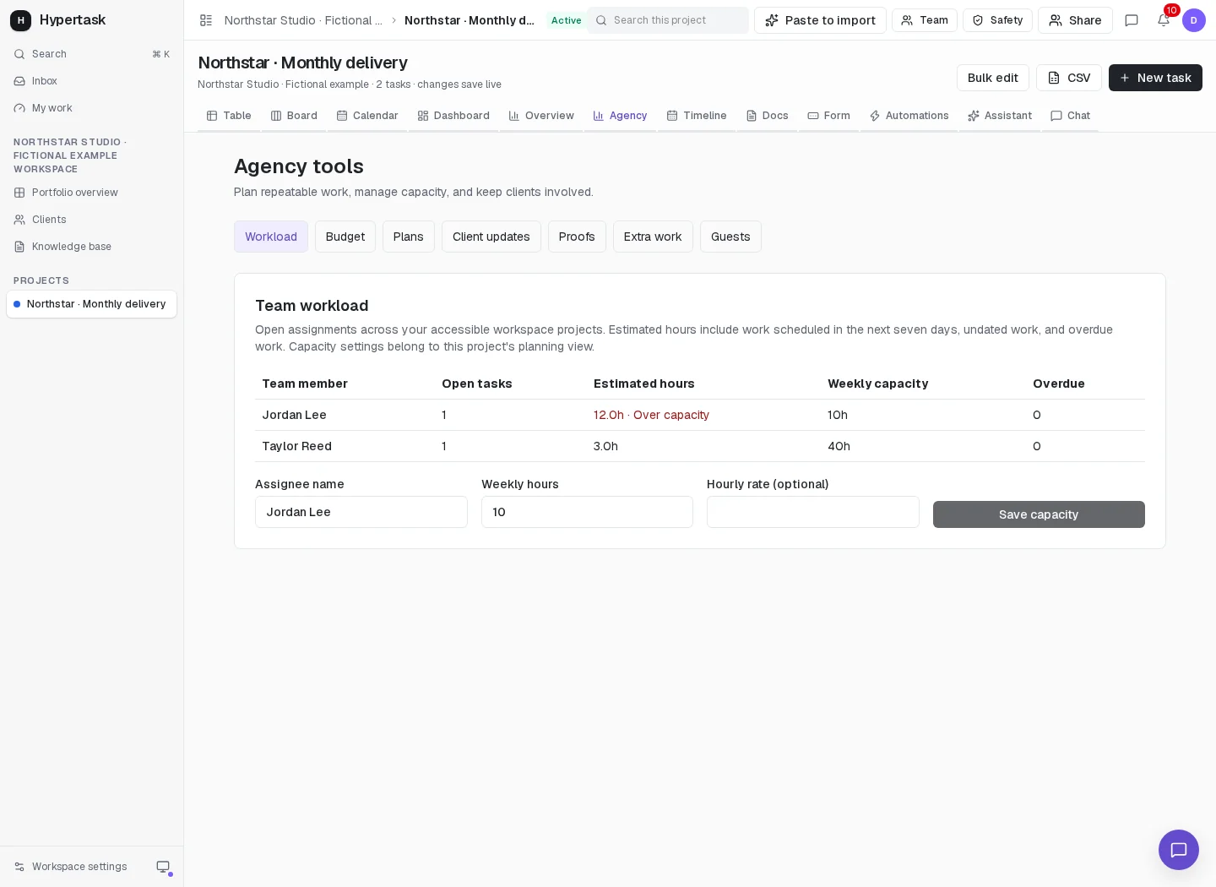
Task: Toggle the sidebar panel icon
Action: [206, 20]
